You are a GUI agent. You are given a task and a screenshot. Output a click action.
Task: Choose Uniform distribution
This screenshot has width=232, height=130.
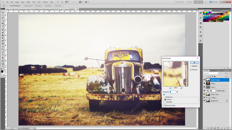[x=165, y=100]
